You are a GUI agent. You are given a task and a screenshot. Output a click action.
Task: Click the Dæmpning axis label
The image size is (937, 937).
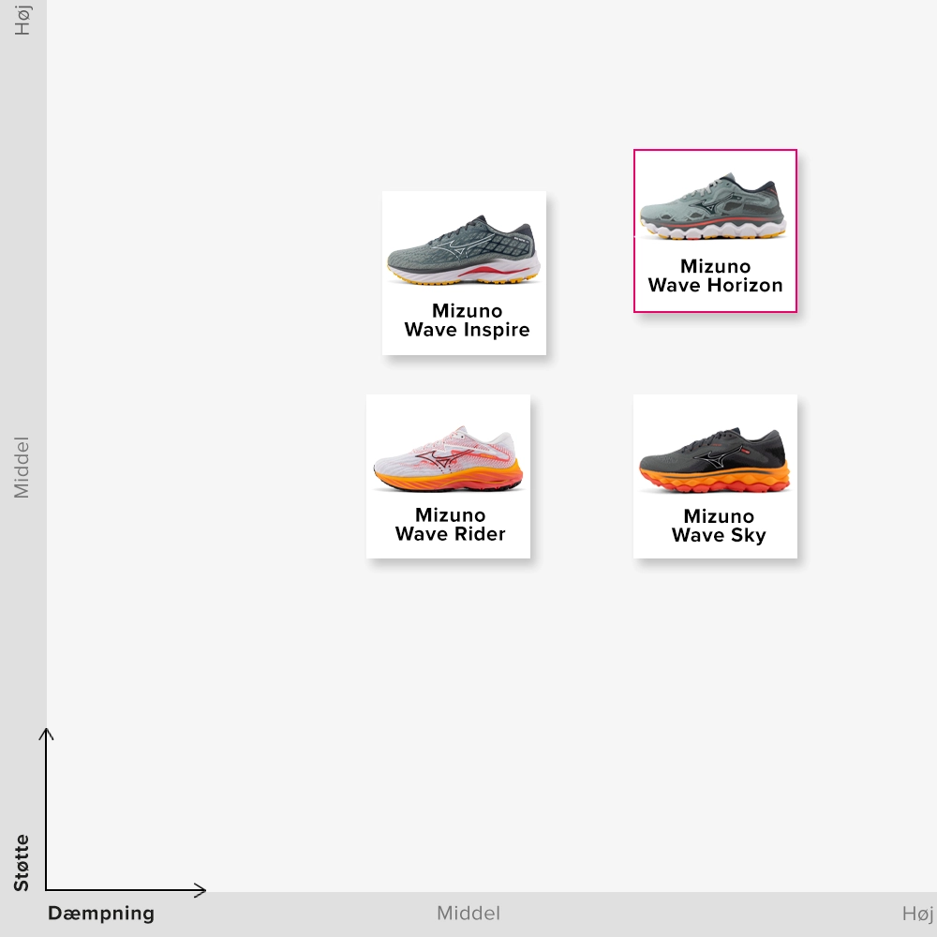pyautogui.click(x=101, y=914)
